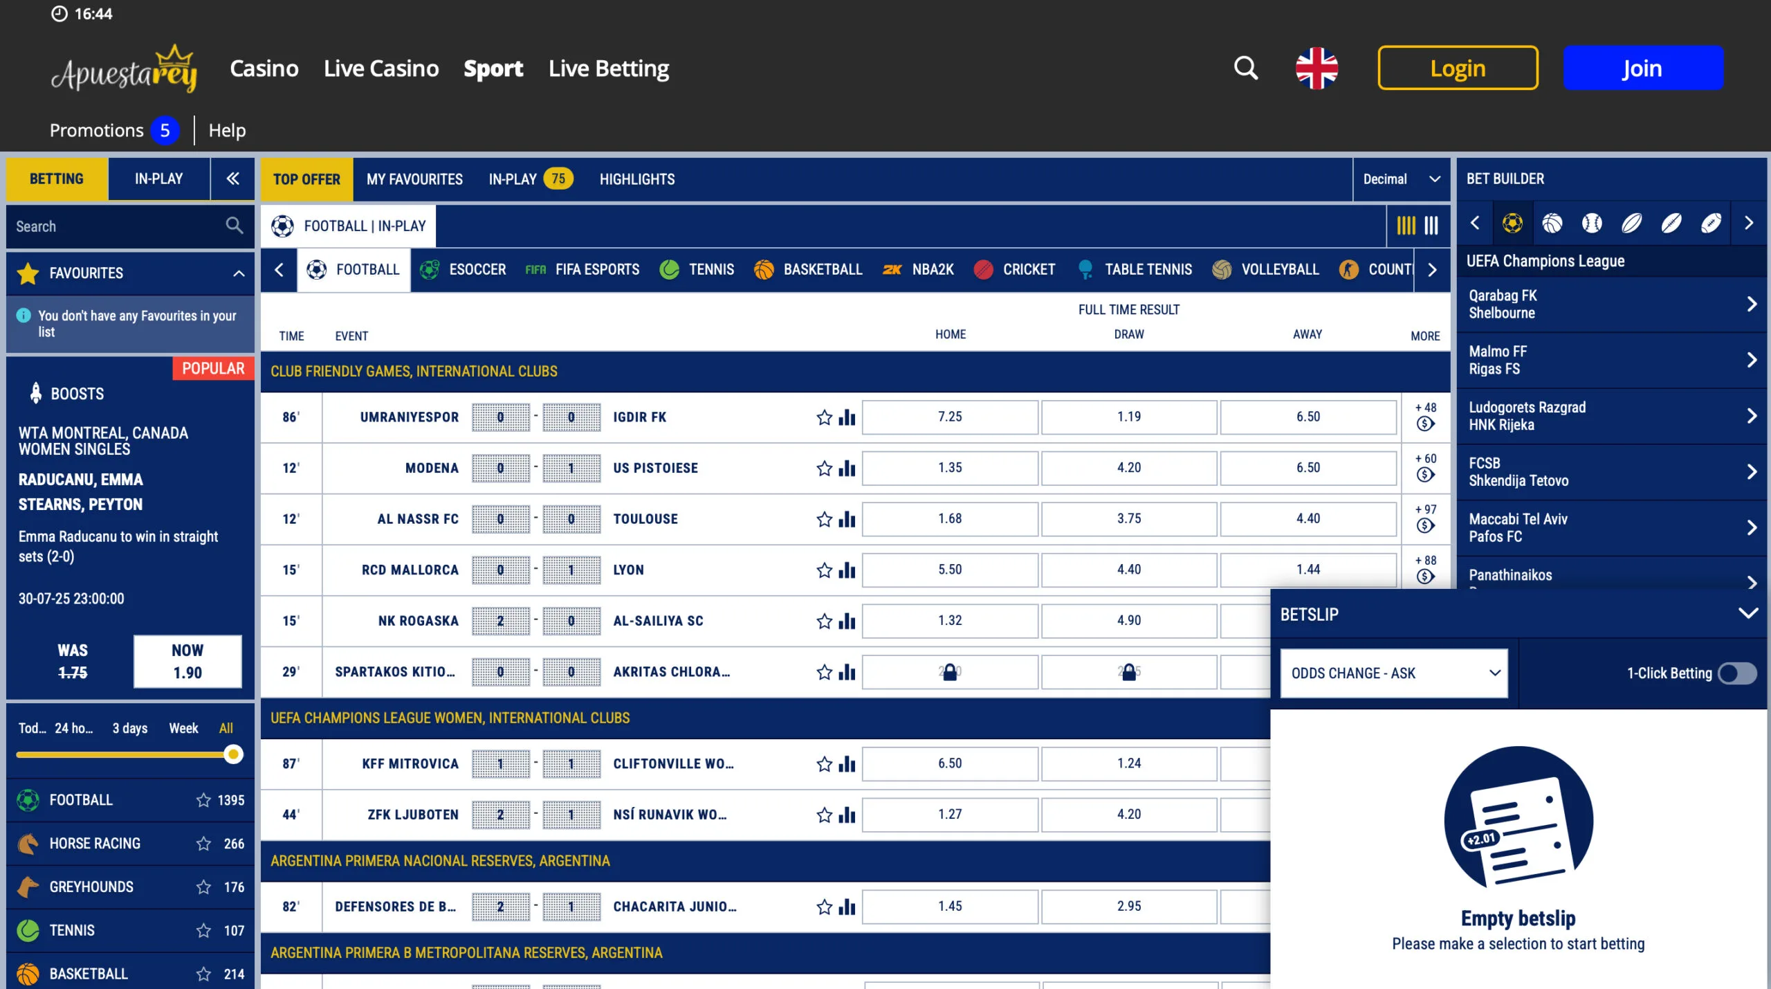Click Greyhounds icon in sidebar
This screenshot has height=989, width=1771.
tap(28, 887)
